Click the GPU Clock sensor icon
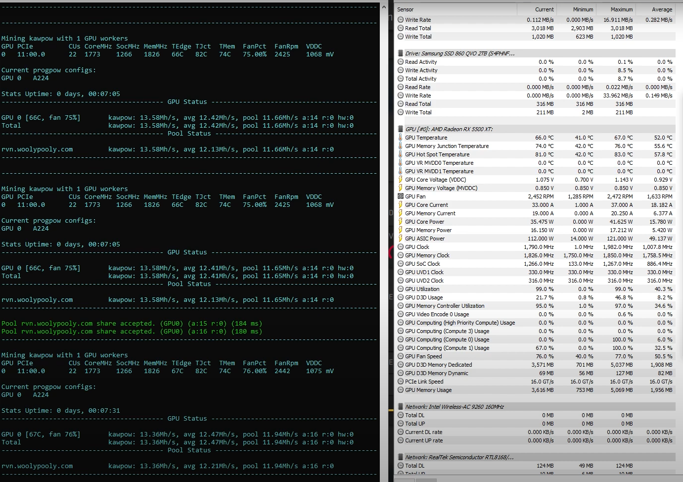 [401, 247]
